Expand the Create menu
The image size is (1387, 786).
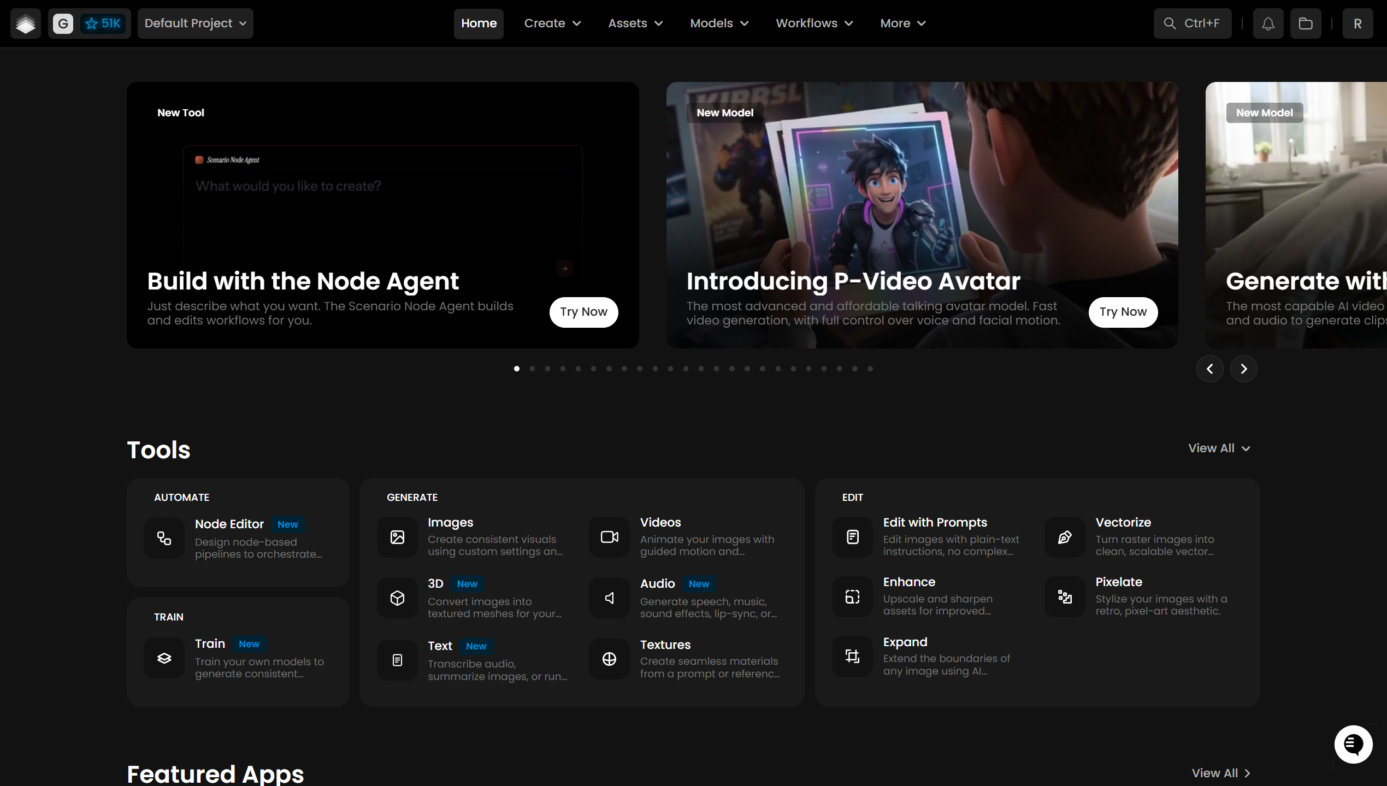[x=552, y=23]
